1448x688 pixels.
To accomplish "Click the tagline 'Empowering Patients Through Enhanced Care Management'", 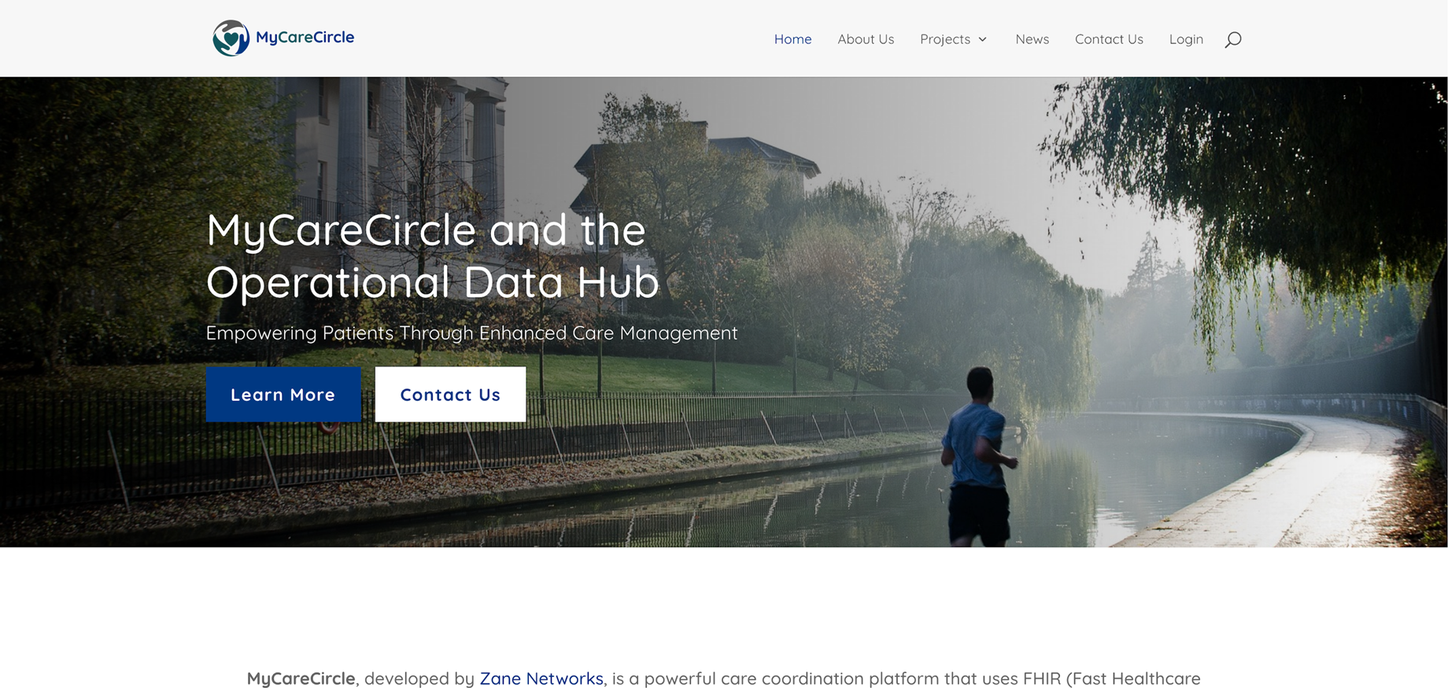I will point(472,333).
